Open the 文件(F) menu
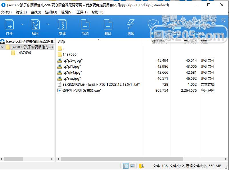 tap(6, 12)
